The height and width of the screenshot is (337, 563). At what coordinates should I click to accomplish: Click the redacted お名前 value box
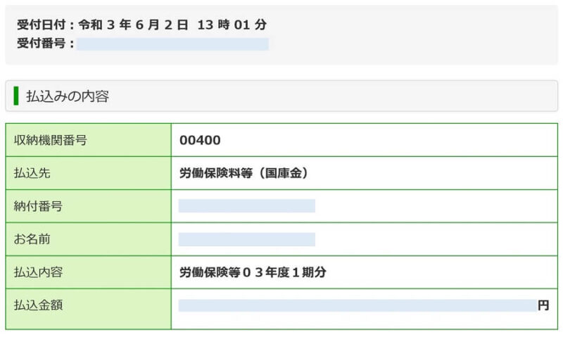(247, 239)
